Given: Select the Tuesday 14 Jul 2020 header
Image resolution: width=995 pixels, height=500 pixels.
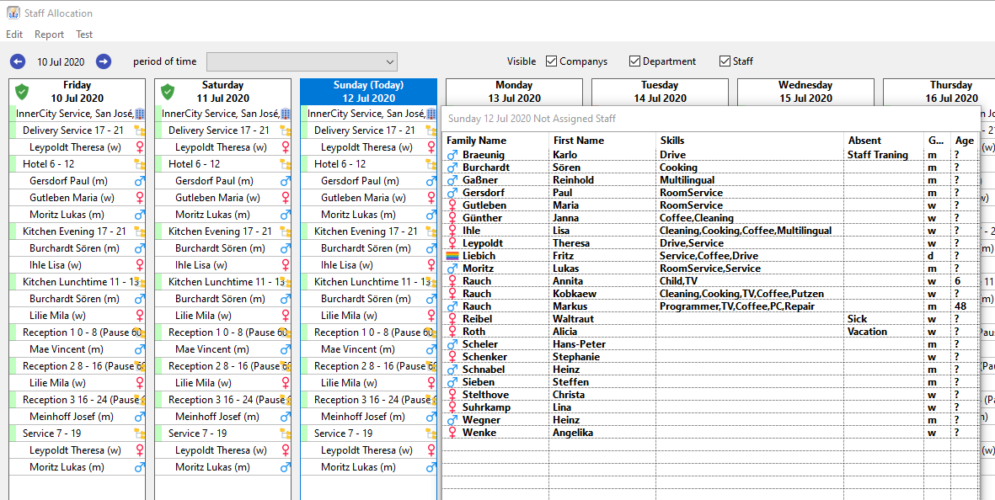Looking at the screenshot, I should coord(660,92).
